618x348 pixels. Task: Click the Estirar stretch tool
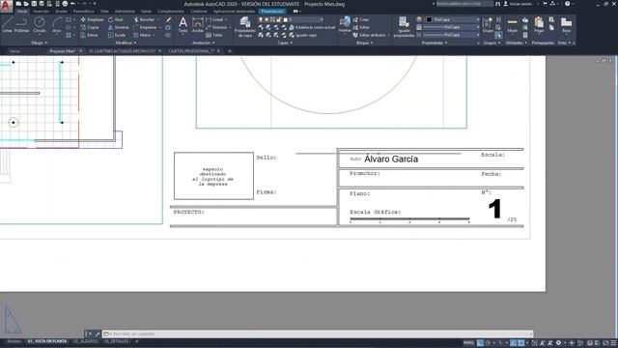tap(90, 35)
